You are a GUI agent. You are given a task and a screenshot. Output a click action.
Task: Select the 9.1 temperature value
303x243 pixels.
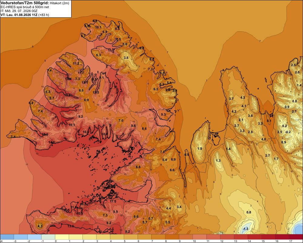(x=102, y=78)
